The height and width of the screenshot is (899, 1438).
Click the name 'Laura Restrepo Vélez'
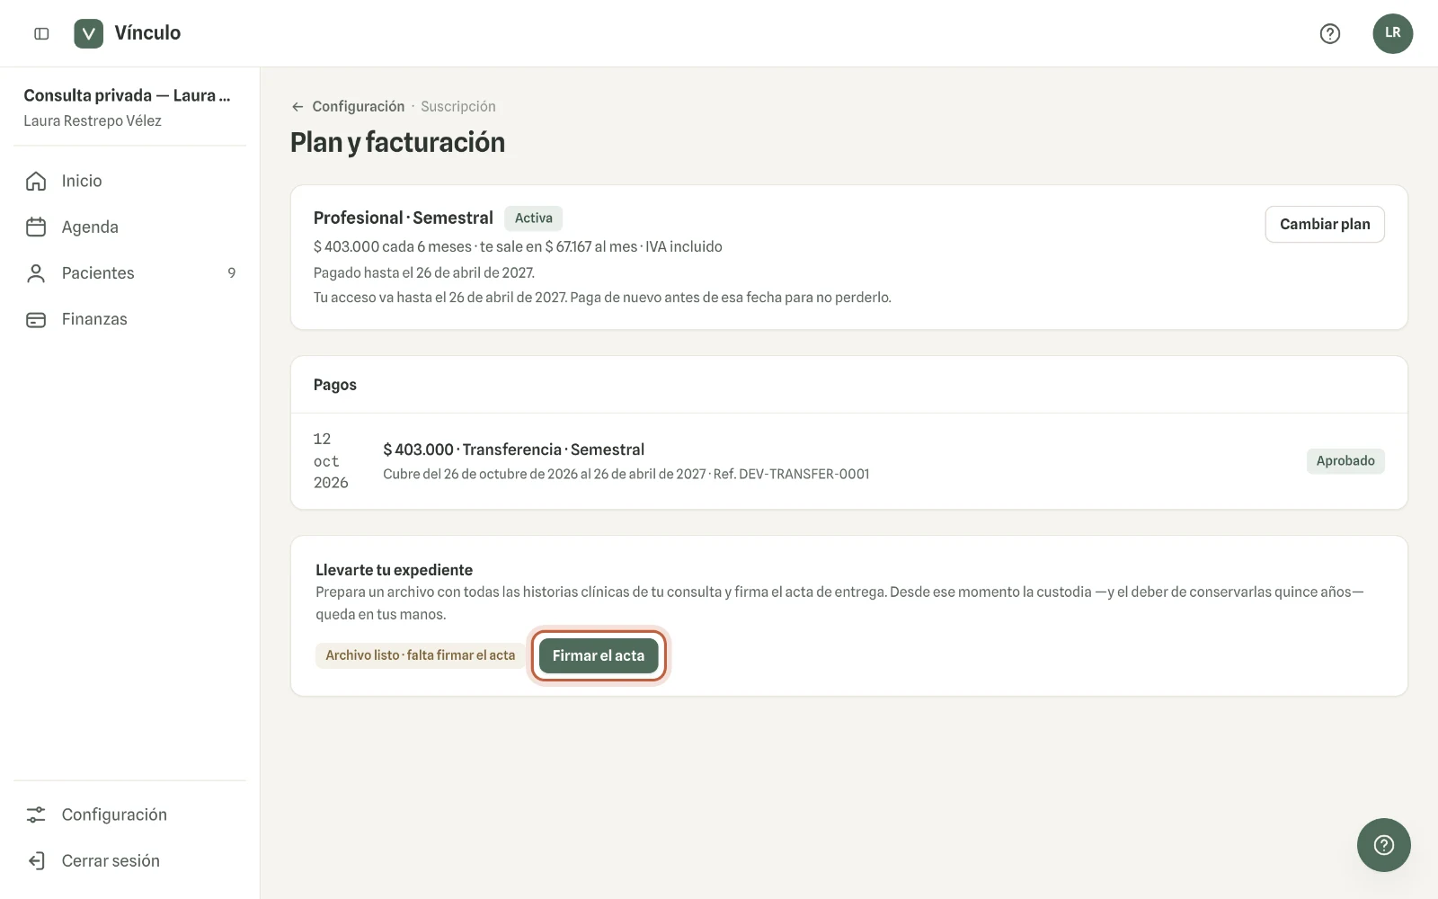[93, 120]
